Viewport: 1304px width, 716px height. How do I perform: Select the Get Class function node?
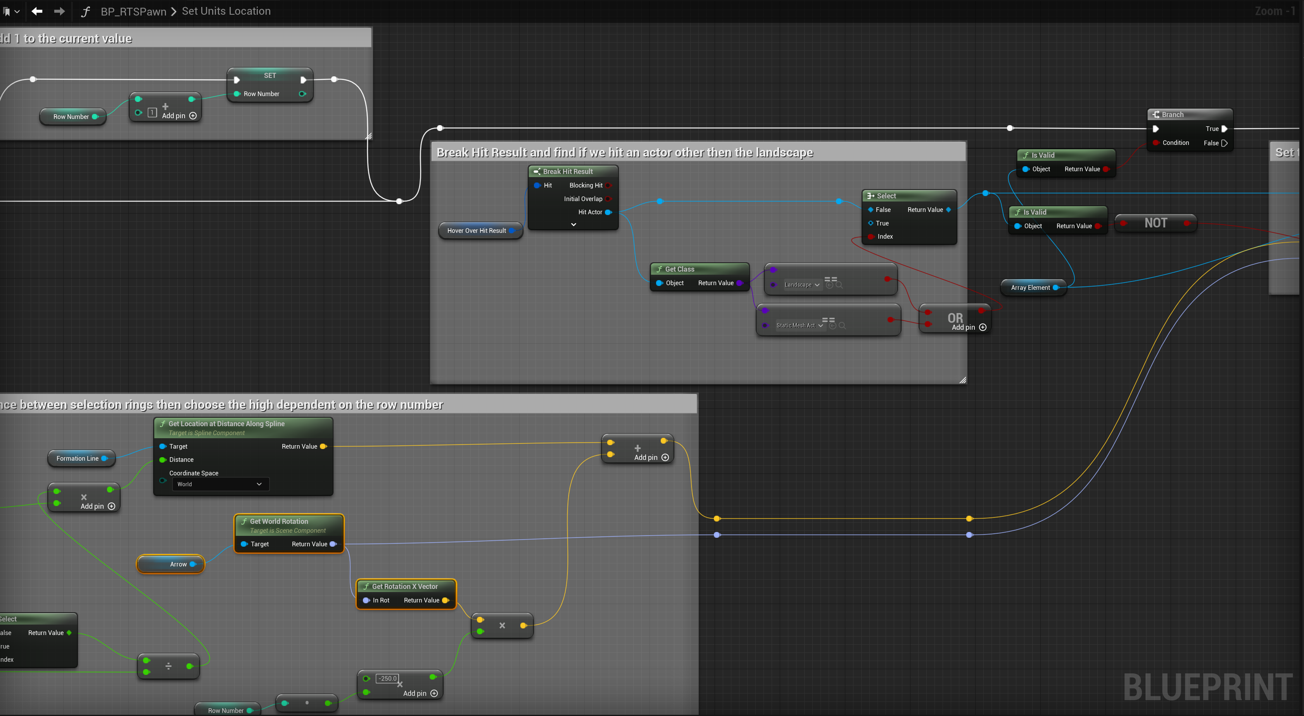tap(699, 269)
